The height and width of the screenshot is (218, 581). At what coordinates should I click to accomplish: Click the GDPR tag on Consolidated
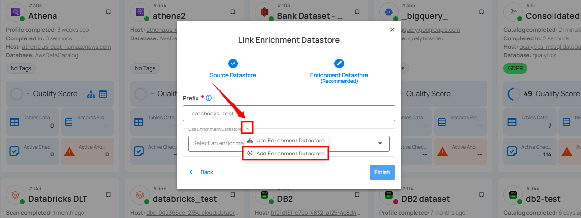click(515, 68)
